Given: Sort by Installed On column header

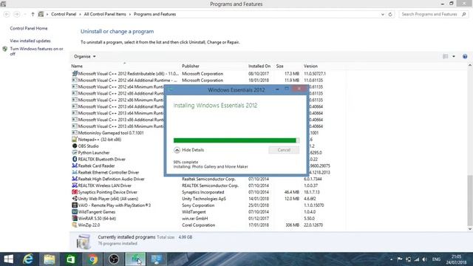Looking at the screenshot, I should 259,66.
